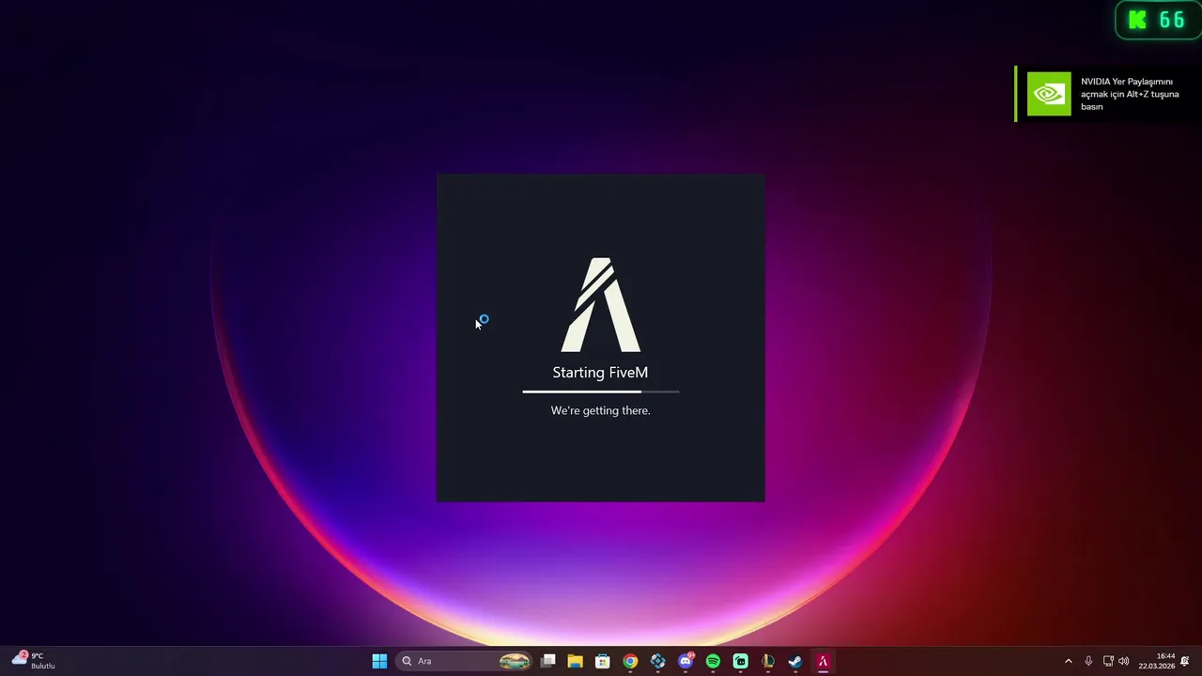The width and height of the screenshot is (1202, 676).
Task: Open File Explorer from the taskbar
Action: [x=575, y=661]
